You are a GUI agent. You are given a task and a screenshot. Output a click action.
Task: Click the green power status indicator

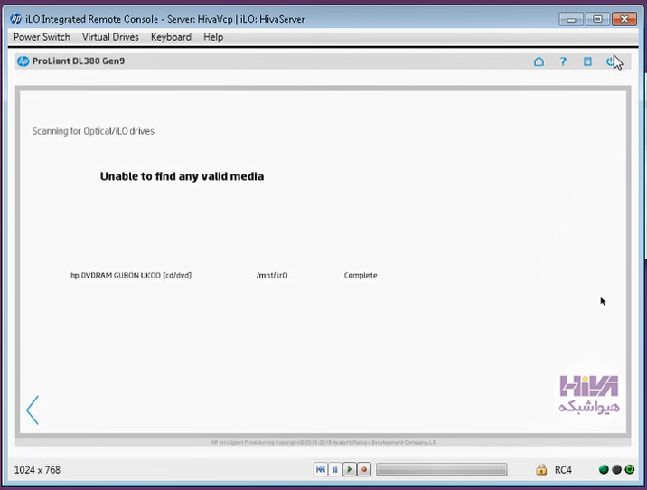coord(630,469)
